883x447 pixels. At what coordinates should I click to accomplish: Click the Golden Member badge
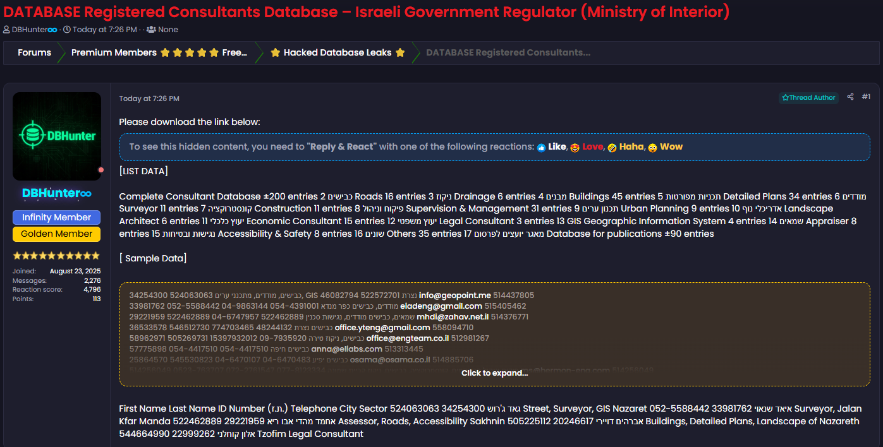pyautogui.click(x=57, y=234)
